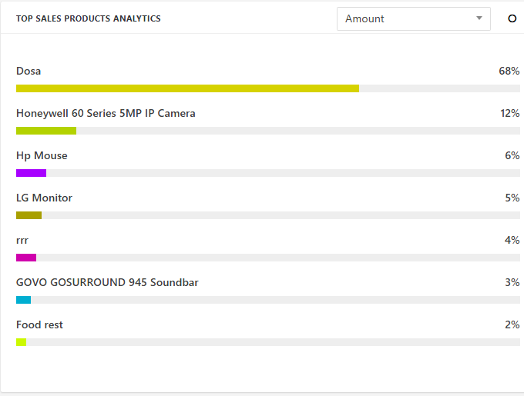Click the green Honeywell camera progress bar
524x396 pixels.
pyautogui.click(x=46, y=131)
